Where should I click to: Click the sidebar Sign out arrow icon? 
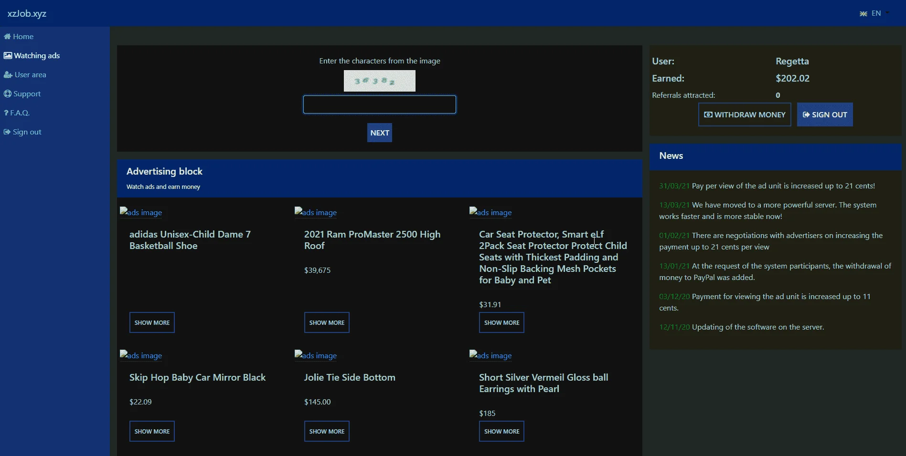7,132
